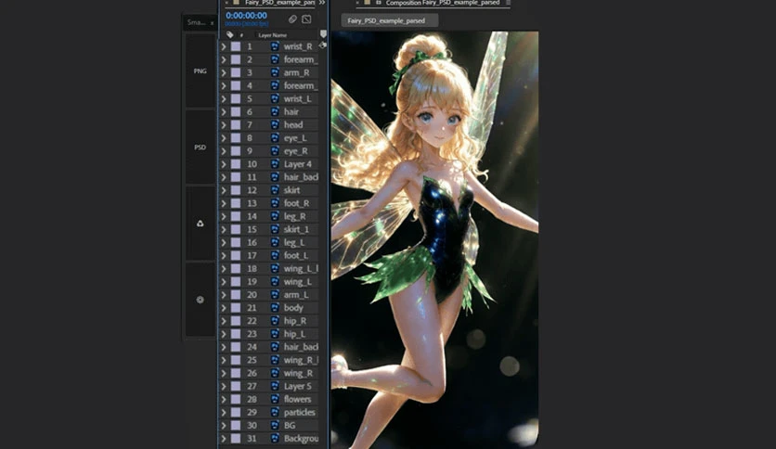Screen dimensions: 776x449
Task: Select the wing_L_ layer name in row 18
Action: click(x=301, y=268)
